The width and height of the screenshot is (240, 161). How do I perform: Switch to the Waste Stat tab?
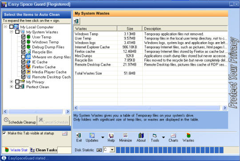(16, 150)
